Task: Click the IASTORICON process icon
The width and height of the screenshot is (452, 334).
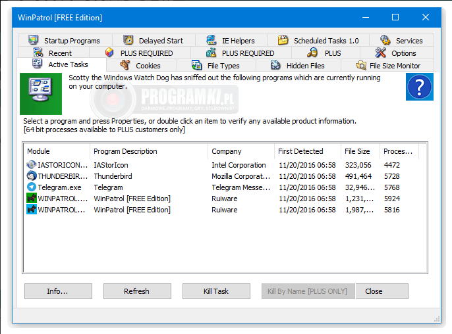Action: (x=32, y=165)
